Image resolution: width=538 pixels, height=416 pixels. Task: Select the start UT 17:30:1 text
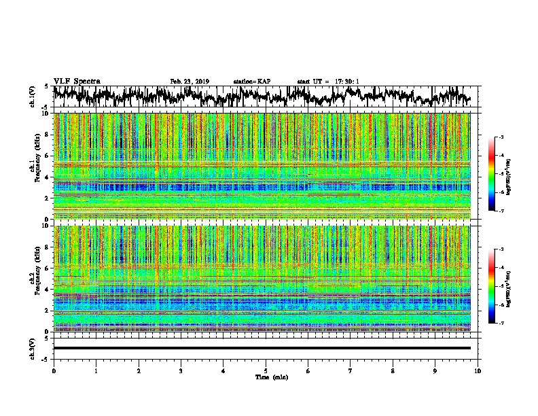(x=328, y=82)
